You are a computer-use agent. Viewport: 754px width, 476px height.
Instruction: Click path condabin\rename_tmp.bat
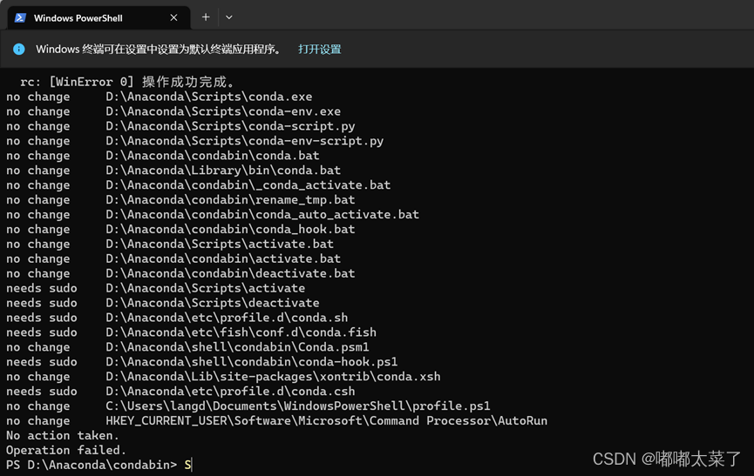(x=230, y=199)
